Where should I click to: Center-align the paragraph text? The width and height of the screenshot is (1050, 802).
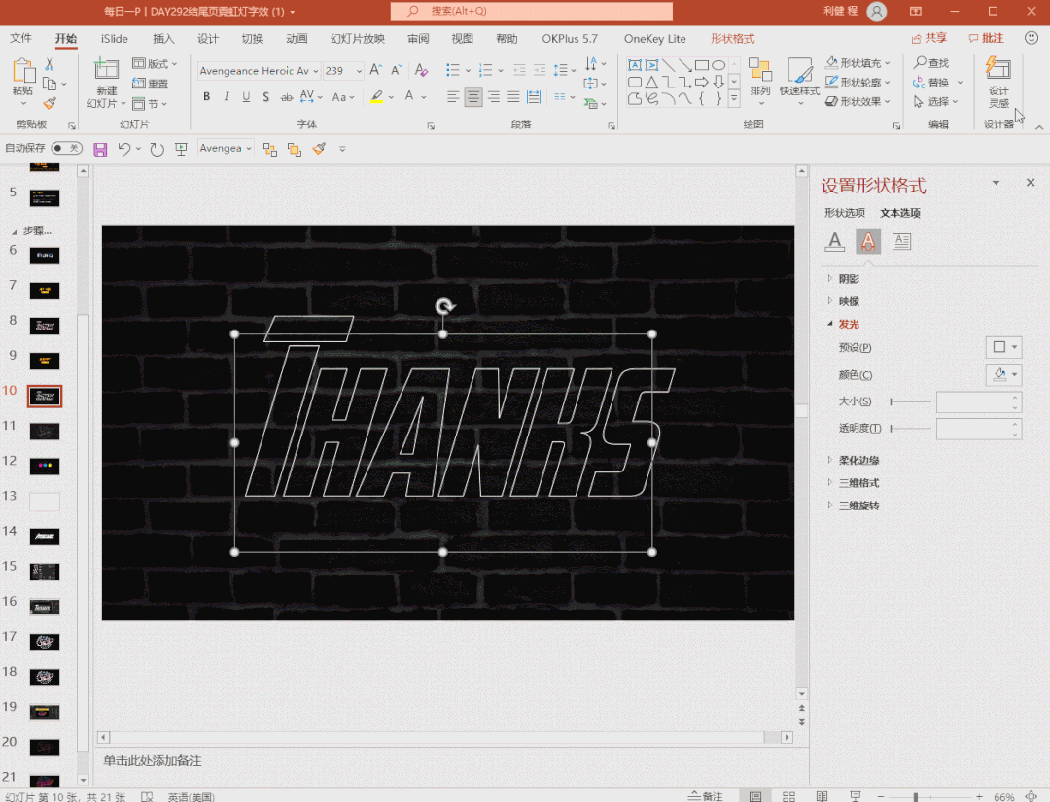coord(473,98)
